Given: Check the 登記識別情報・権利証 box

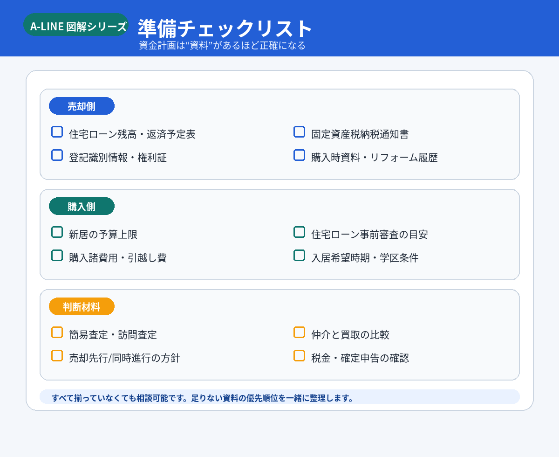Looking at the screenshot, I should point(57,155).
